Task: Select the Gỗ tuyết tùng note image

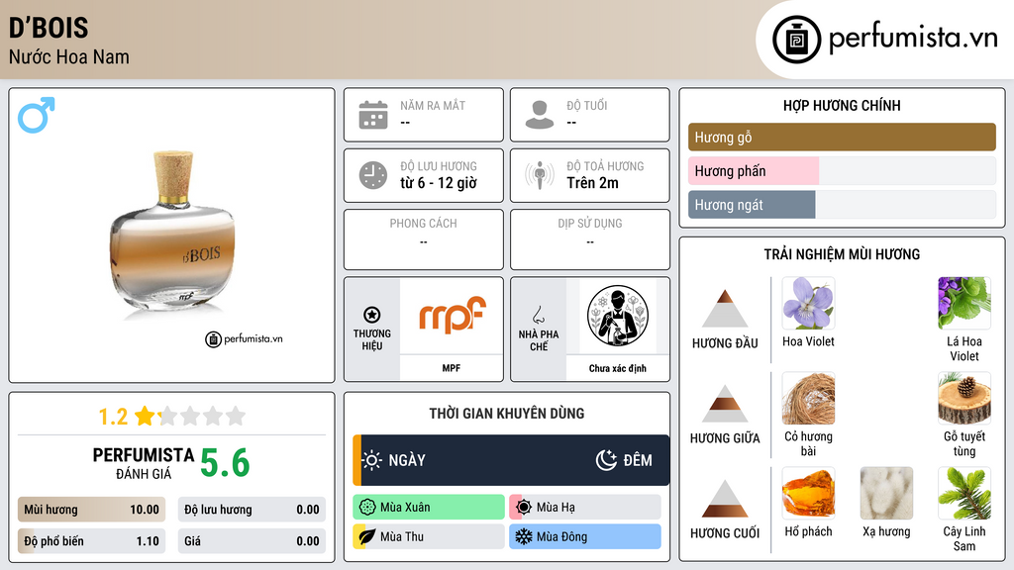Action: pyautogui.click(x=964, y=398)
